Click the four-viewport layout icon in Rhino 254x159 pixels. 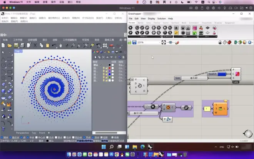(x=105, y=45)
